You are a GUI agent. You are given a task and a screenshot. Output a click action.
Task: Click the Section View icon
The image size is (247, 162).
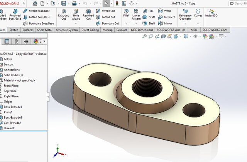(x=163, y=36)
